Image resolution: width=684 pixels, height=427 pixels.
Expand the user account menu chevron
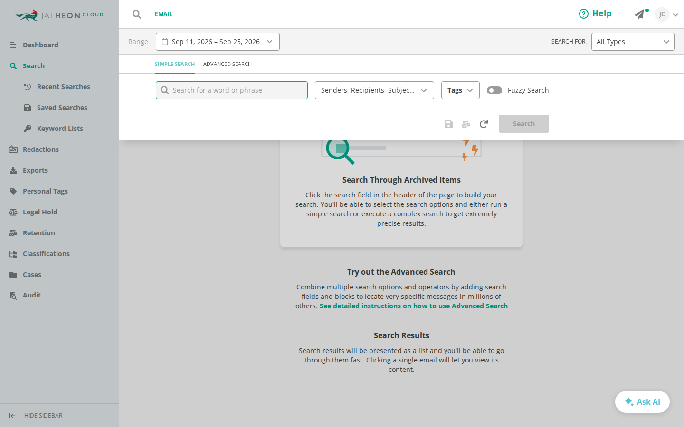(675, 15)
